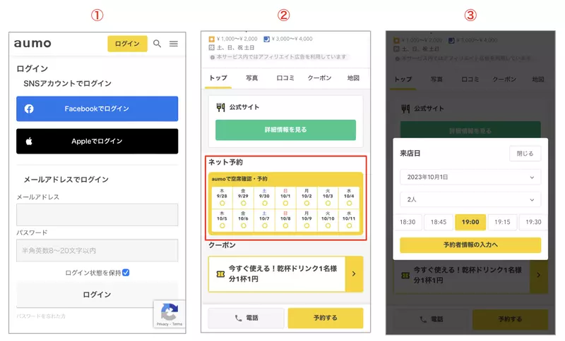The height and width of the screenshot is (341, 565).
Task: Pick 土 10/7 in the reservation calendar
Action: pyautogui.click(x=264, y=220)
